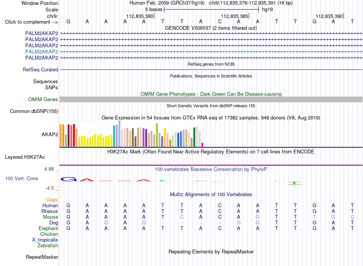Open the RefSeq Curated track label
363x266 pixels.
click(x=41, y=69)
